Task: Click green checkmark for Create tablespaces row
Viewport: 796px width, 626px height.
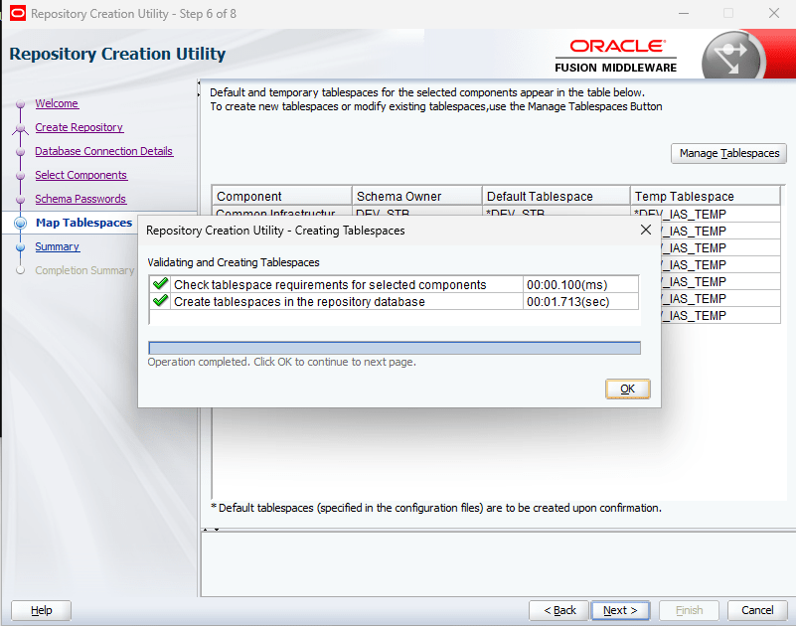Action: coord(160,300)
